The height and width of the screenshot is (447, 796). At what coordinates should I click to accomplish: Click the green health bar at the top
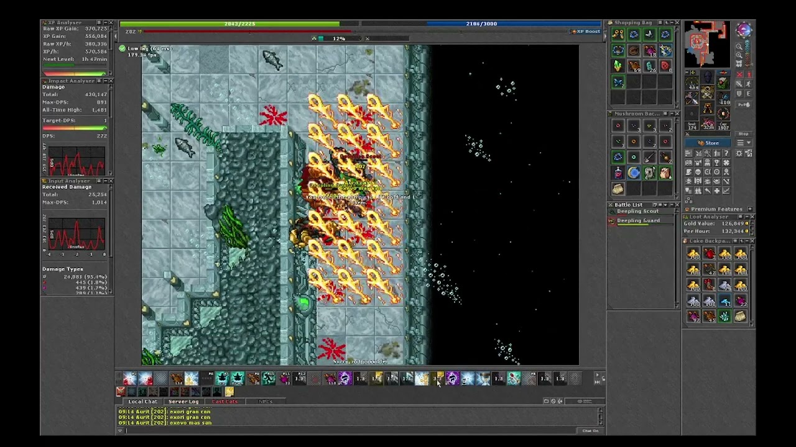pos(239,24)
